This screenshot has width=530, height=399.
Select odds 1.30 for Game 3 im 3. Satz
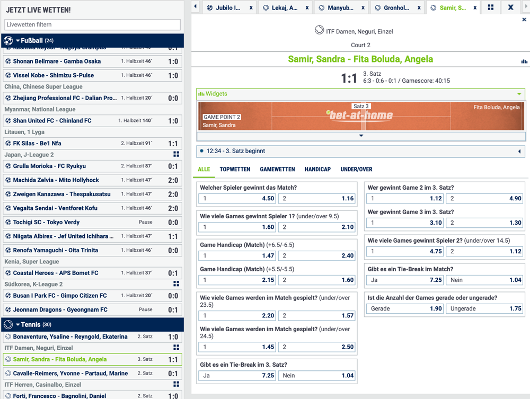484,223
